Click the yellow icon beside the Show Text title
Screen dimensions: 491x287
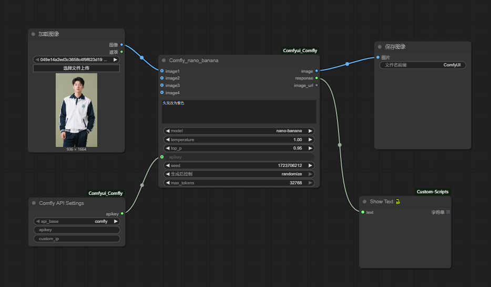pos(398,202)
